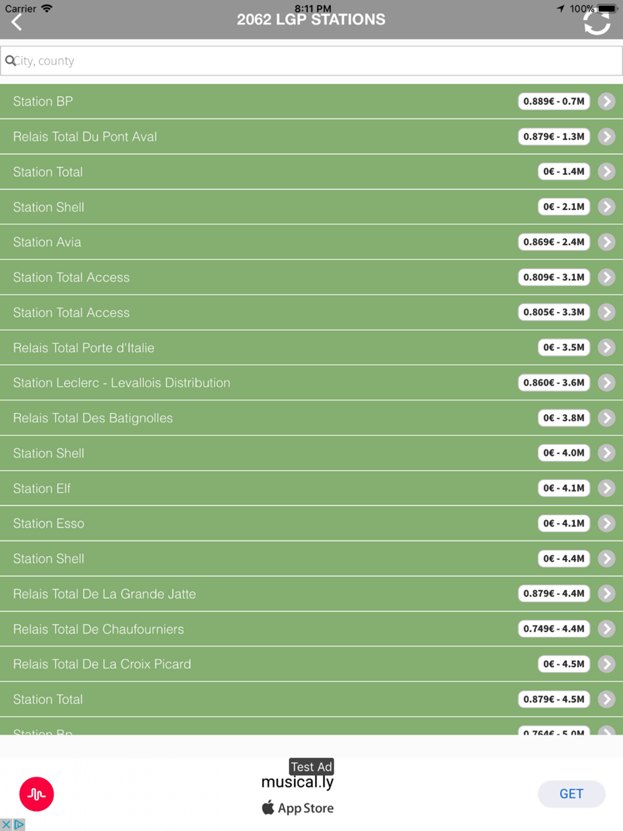The image size is (623, 831).
Task: Click the 0.879€ - 1.3M price badge
Action: pyautogui.click(x=554, y=136)
